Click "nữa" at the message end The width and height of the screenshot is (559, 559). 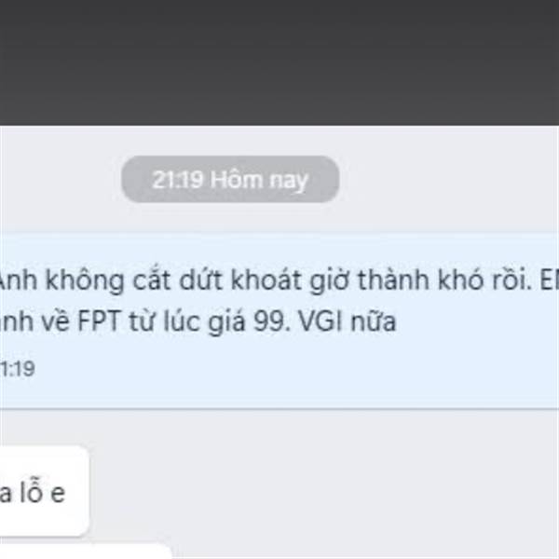click(374, 321)
